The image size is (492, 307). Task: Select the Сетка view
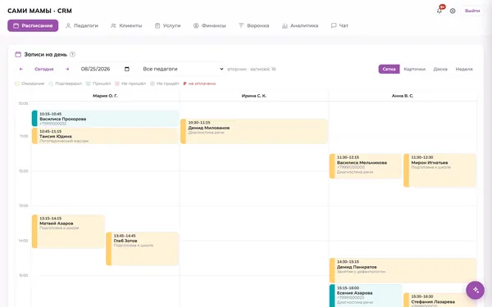(x=389, y=69)
